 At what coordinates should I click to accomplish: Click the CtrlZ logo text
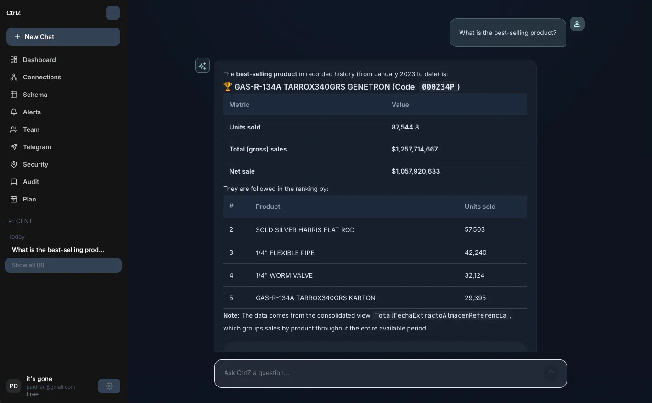pos(14,13)
